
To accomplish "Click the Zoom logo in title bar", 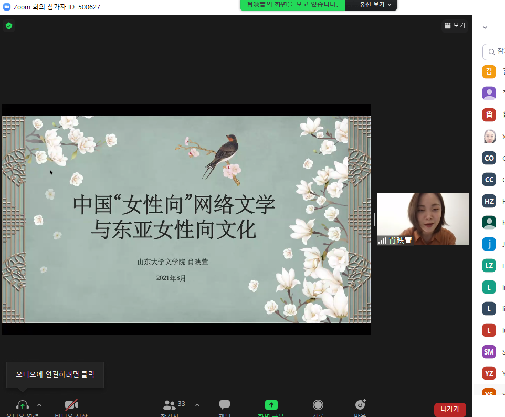I will coord(7,7).
